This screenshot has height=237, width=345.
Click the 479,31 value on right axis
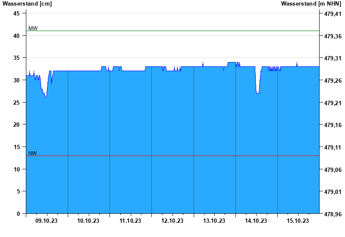tap(333, 58)
